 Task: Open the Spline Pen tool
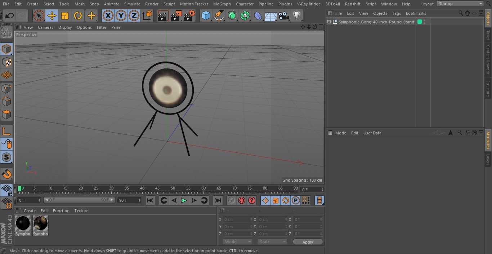click(219, 15)
